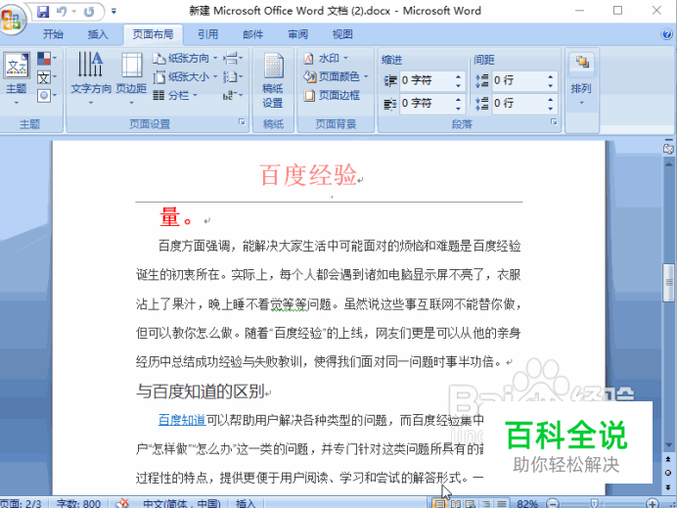Undo the last action
Image resolution: width=677 pixels, height=508 pixels.
tap(62, 12)
